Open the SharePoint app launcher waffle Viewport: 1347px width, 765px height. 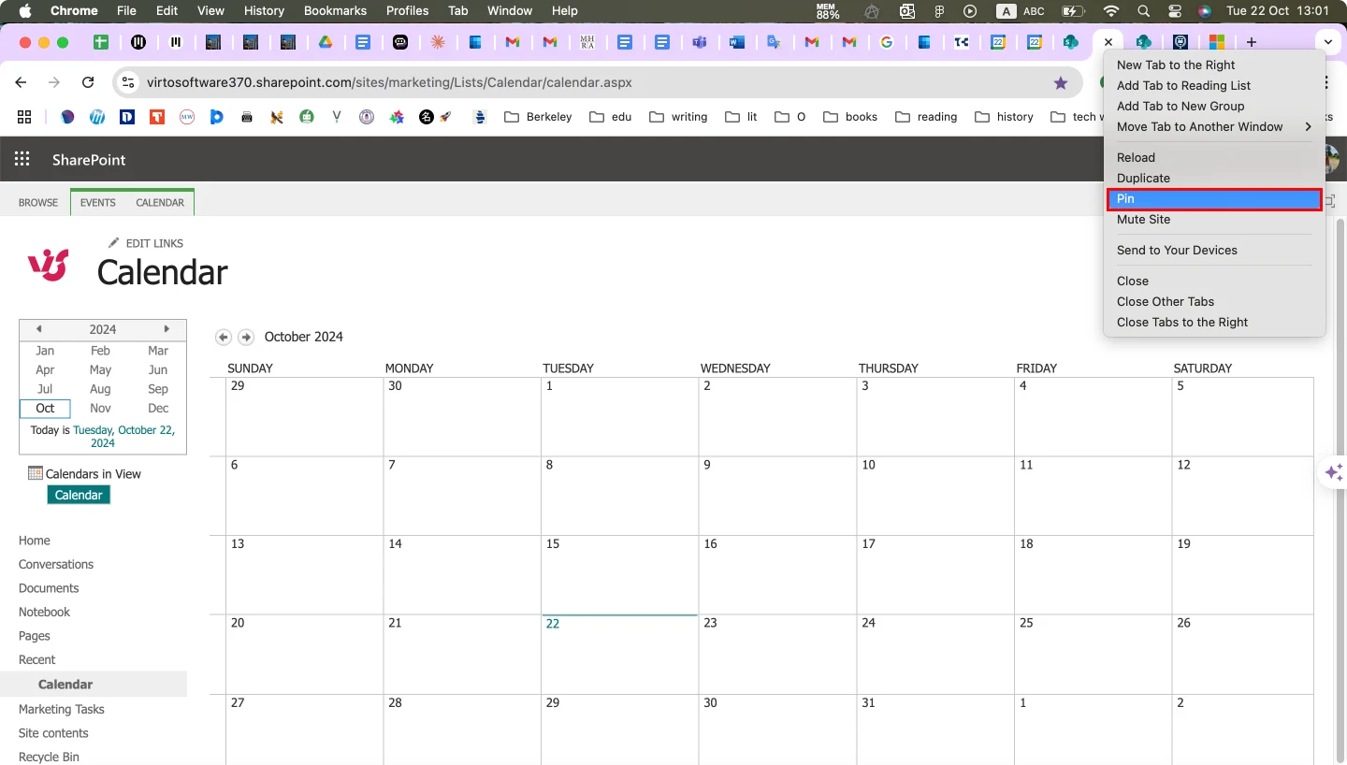coord(22,160)
